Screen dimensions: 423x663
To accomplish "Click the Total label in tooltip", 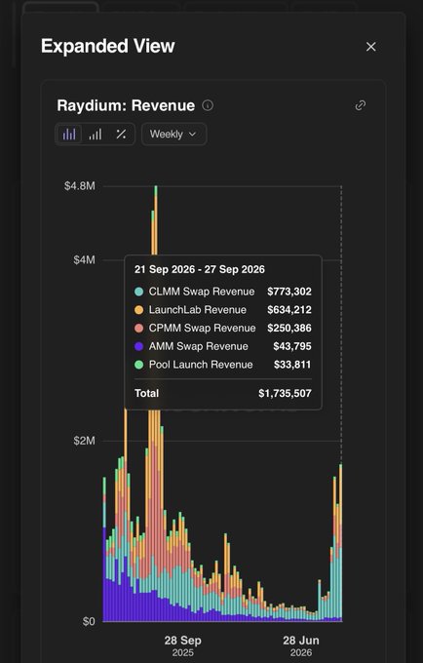I will 146,393.
